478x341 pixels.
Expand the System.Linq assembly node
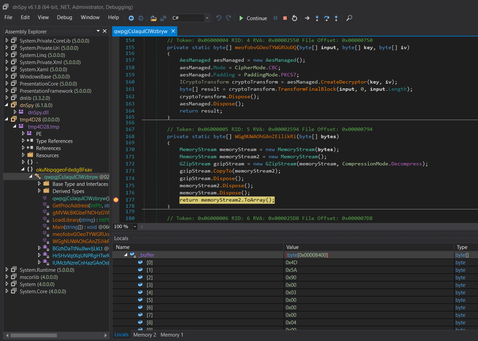[x=7, y=55]
